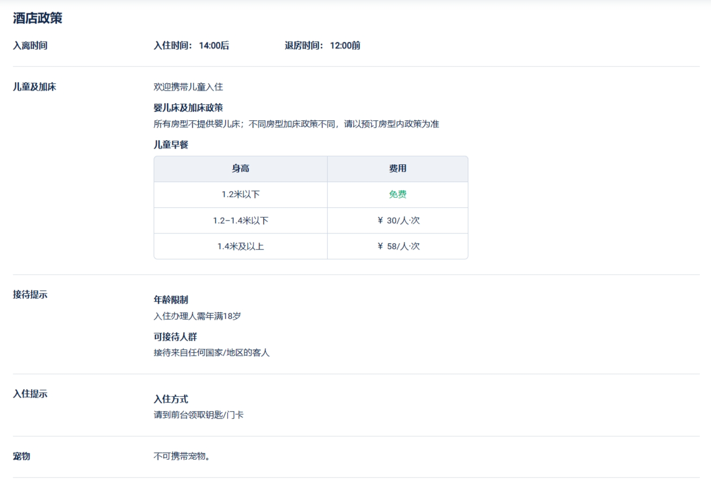
Task: Click the 儿童及加床 section label
Action: tap(34, 87)
